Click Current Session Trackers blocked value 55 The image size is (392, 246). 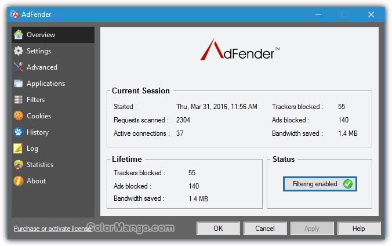coord(342,107)
